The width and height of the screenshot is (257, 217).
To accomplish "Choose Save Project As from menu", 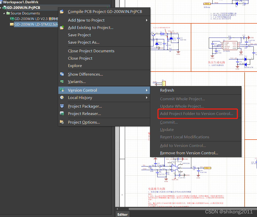I will click(x=83, y=42).
